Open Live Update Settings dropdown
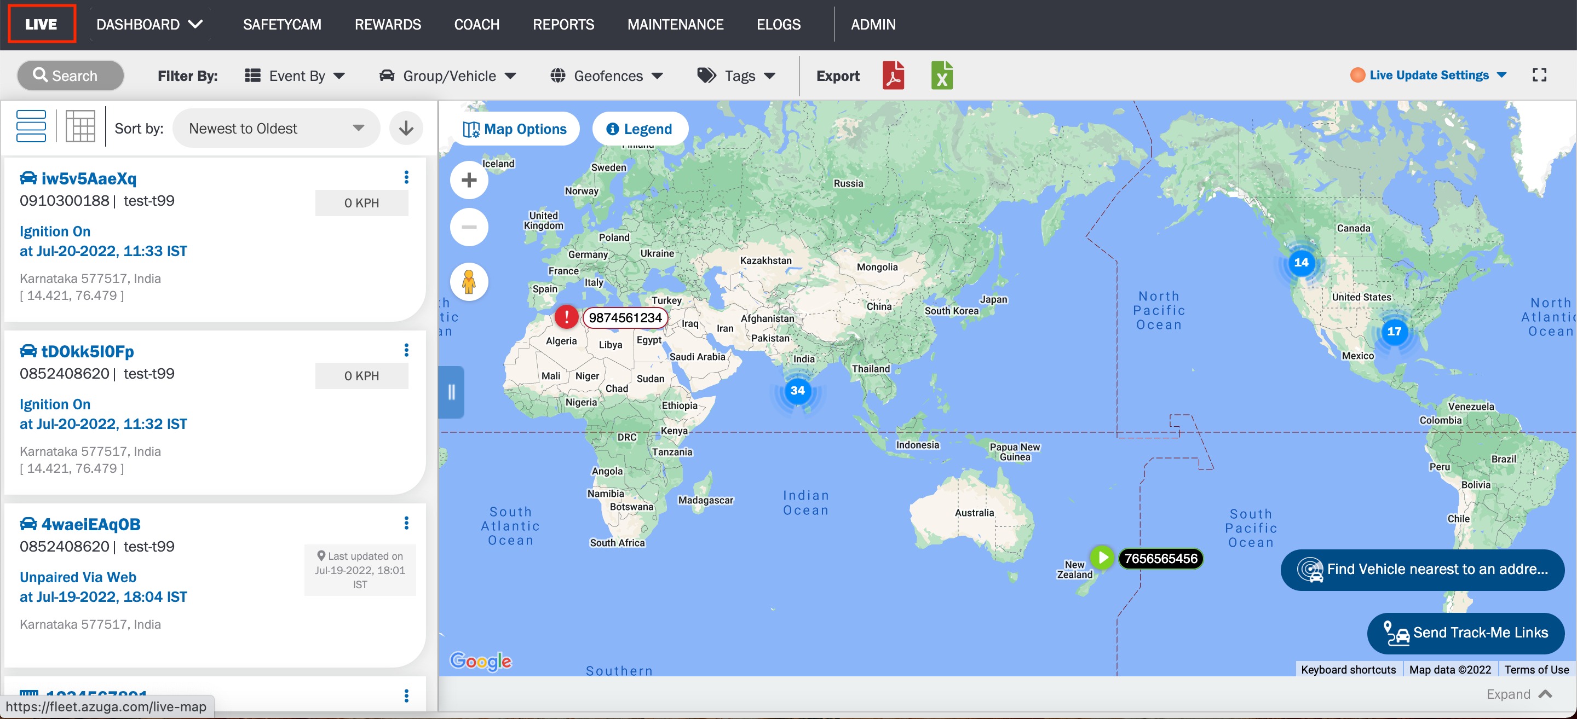 [x=1430, y=74]
